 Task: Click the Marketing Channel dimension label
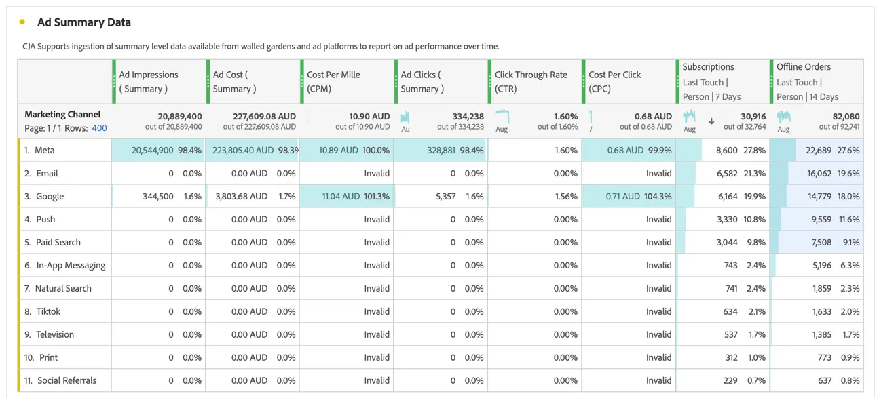(62, 115)
